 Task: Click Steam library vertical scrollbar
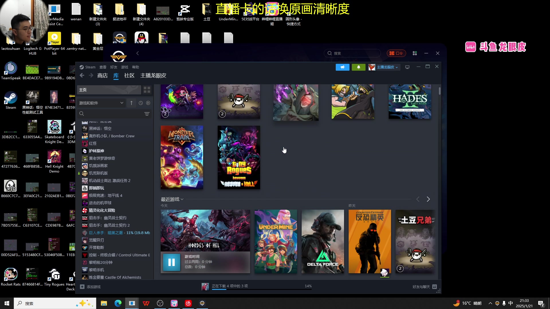tap(439, 91)
